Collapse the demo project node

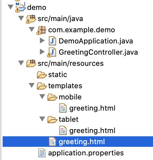tap(11, 7)
